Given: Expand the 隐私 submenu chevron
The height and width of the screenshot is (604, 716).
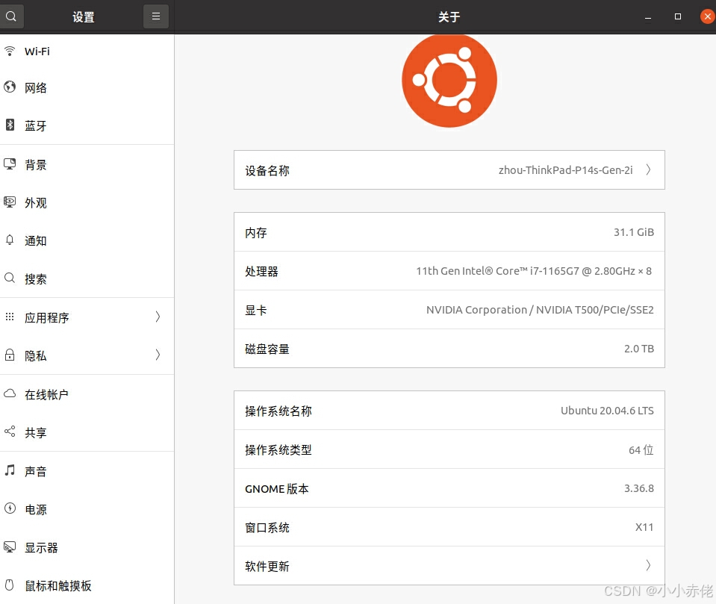Looking at the screenshot, I should click(x=158, y=355).
